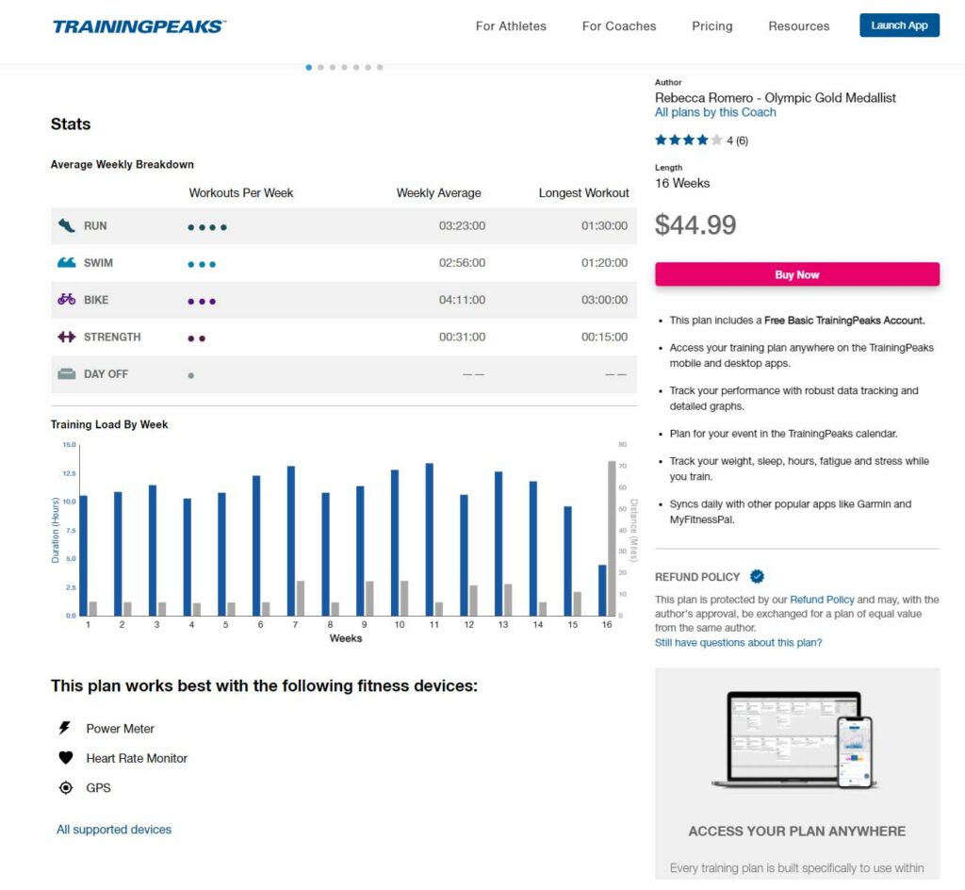Click the week 11 blue duration bar
This screenshot has width=965, height=890.
coord(430,539)
